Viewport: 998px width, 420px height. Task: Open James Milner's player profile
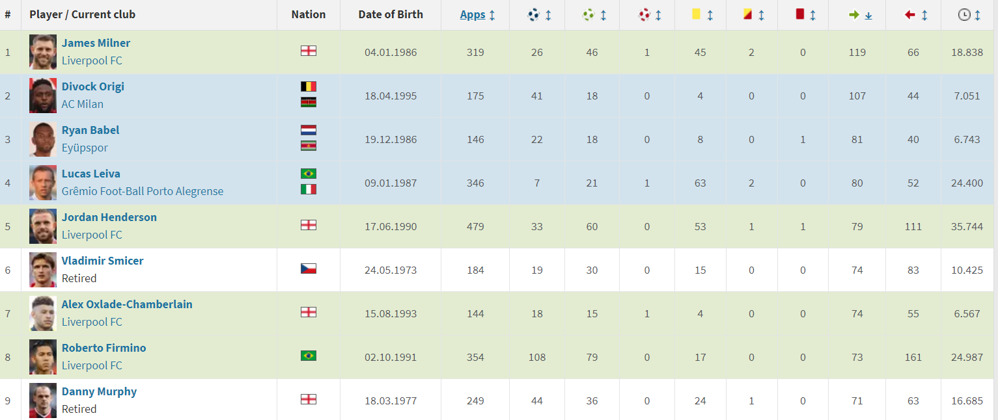[96, 43]
